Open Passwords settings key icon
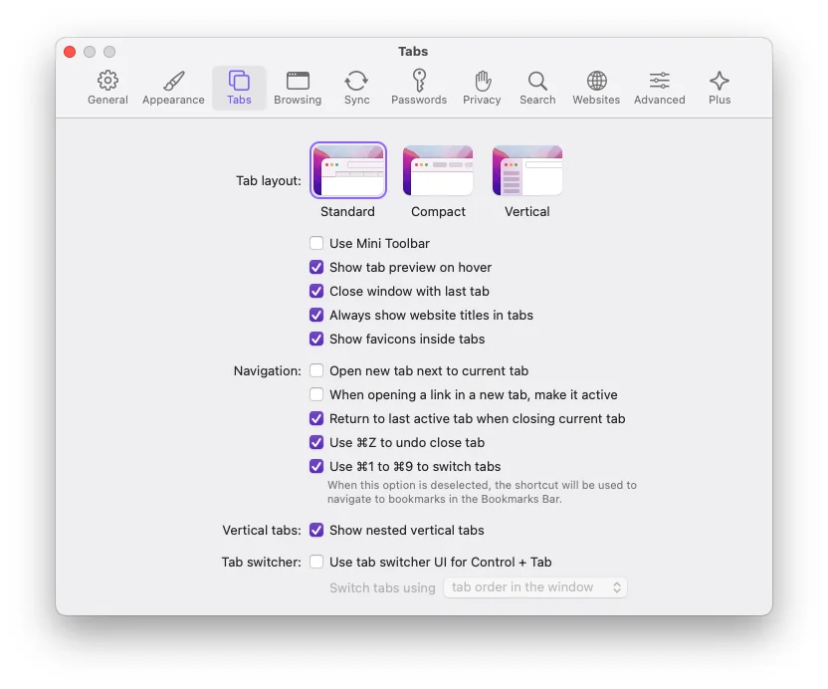This screenshot has height=689, width=828. pyautogui.click(x=419, y=82)
